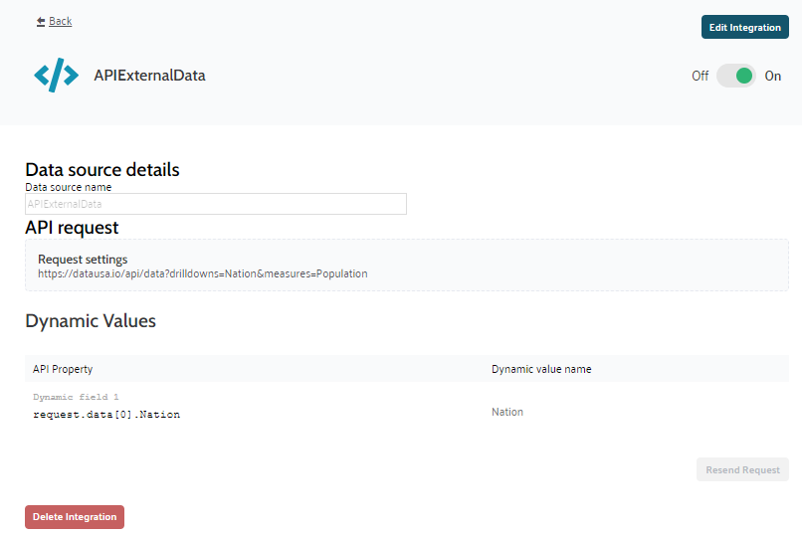Click the Back link
Image resolution: width=802 pixels, height=536 pixels.
point(60,21)
